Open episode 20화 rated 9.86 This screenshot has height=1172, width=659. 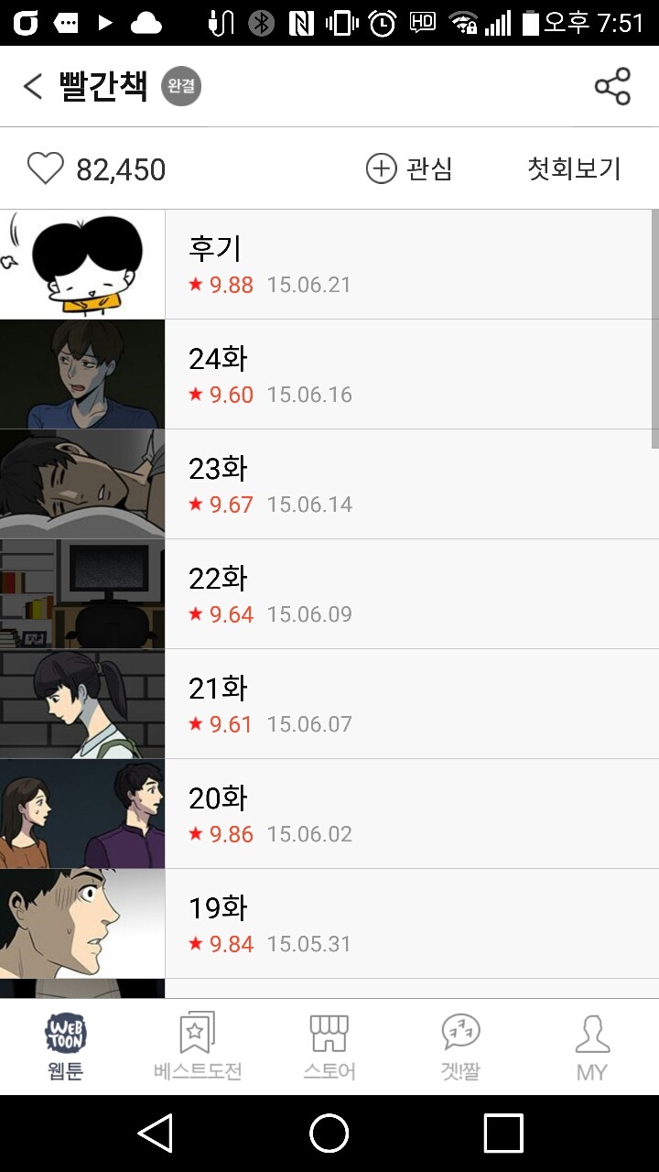click(329, 814)
